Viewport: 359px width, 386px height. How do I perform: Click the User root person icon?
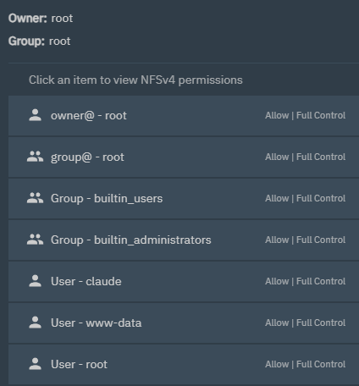click(35, 364)
